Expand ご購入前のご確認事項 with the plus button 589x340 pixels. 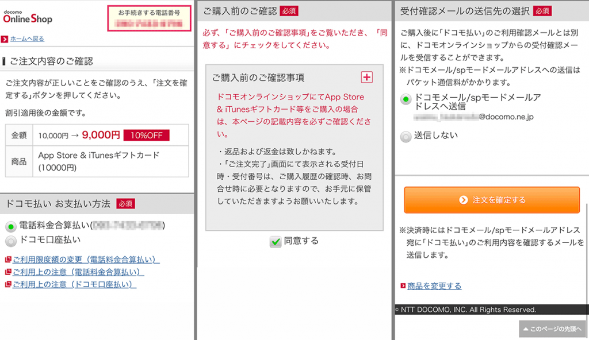click(x=366, y=76)
